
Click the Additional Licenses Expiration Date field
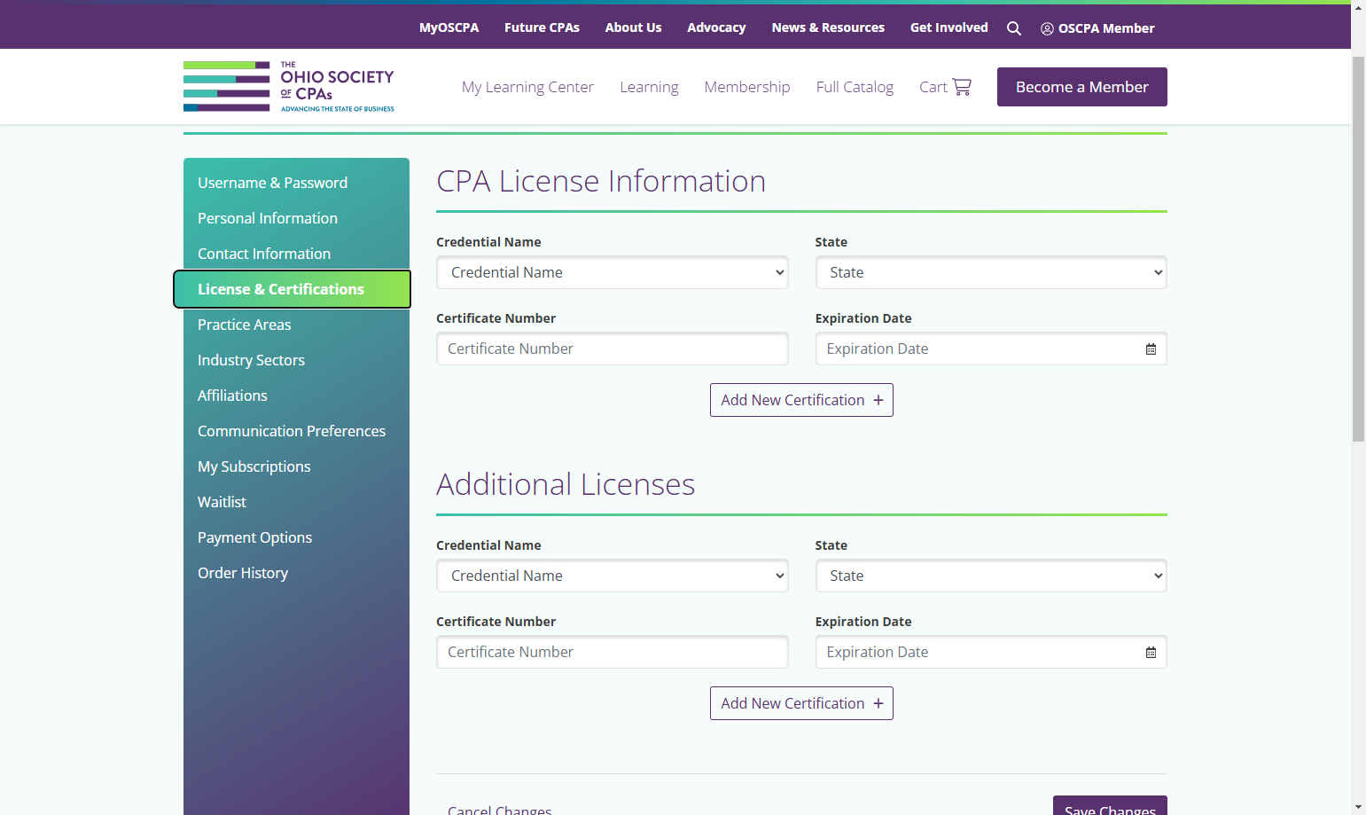(x=991, y=652)
